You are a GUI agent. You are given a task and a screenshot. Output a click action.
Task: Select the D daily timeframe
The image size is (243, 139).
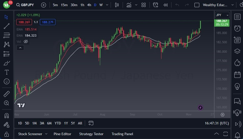[x=95, y=5]
